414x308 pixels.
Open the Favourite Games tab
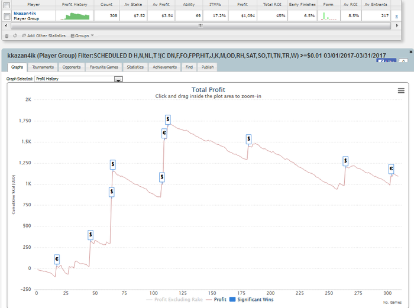(104, 67)
